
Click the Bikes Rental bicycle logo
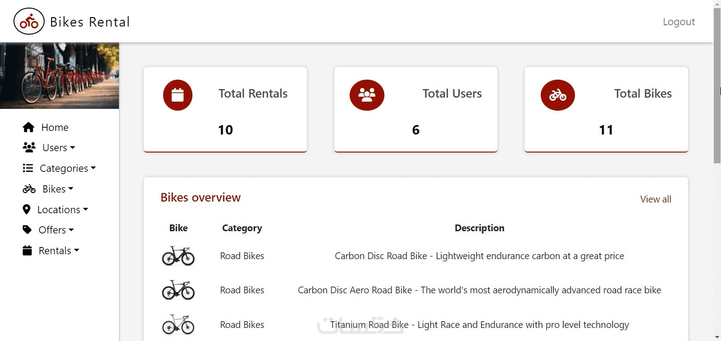29,21
